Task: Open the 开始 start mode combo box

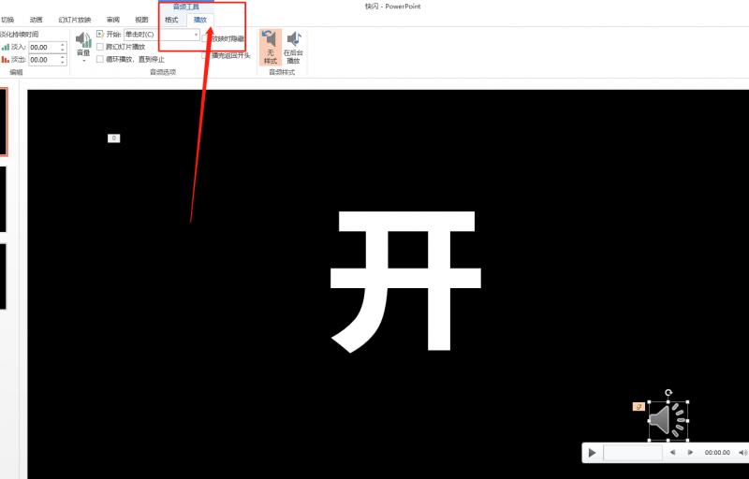Action: (161, 35)
